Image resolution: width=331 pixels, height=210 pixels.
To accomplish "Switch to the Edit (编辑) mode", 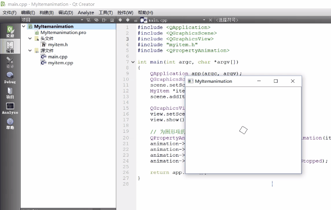I will point(10,47).
